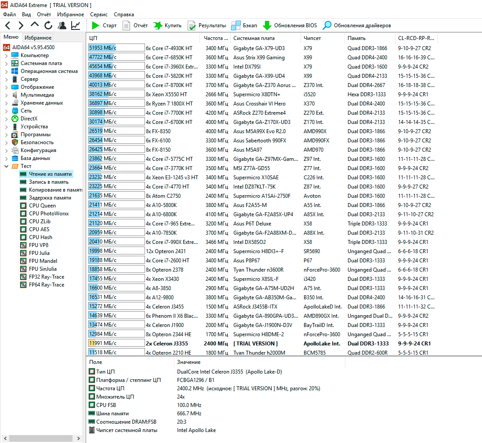
Task: Select CPU Queen benchmark in tree
Action: 42,206
